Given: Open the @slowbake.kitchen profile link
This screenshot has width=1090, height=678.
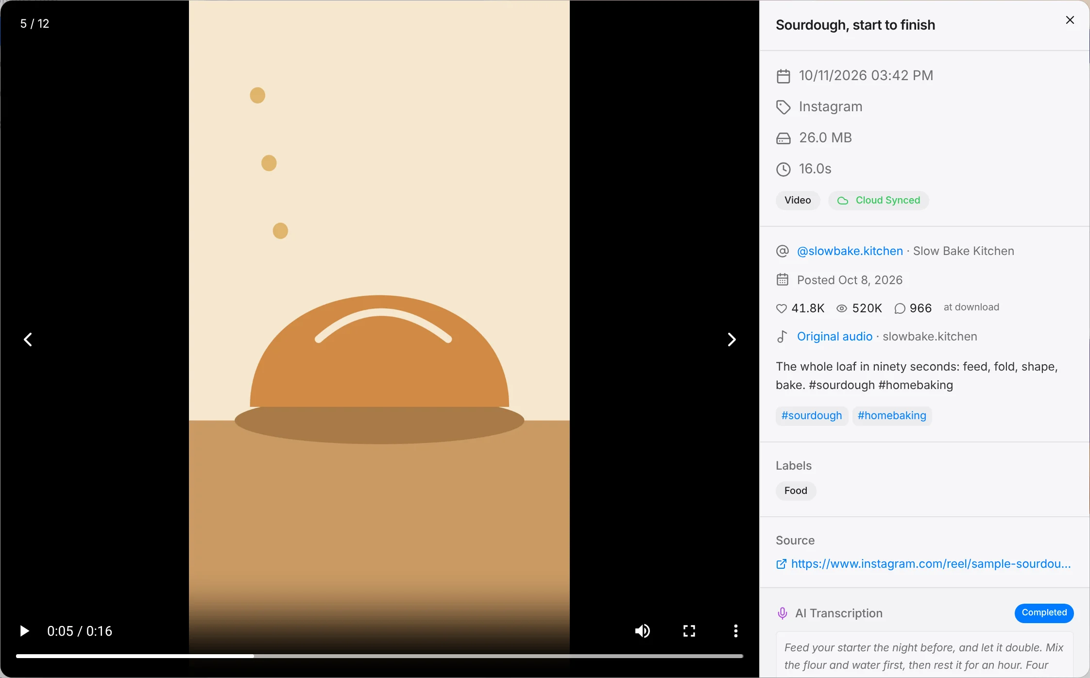Looking at the screenshot, I should point(850,251).
